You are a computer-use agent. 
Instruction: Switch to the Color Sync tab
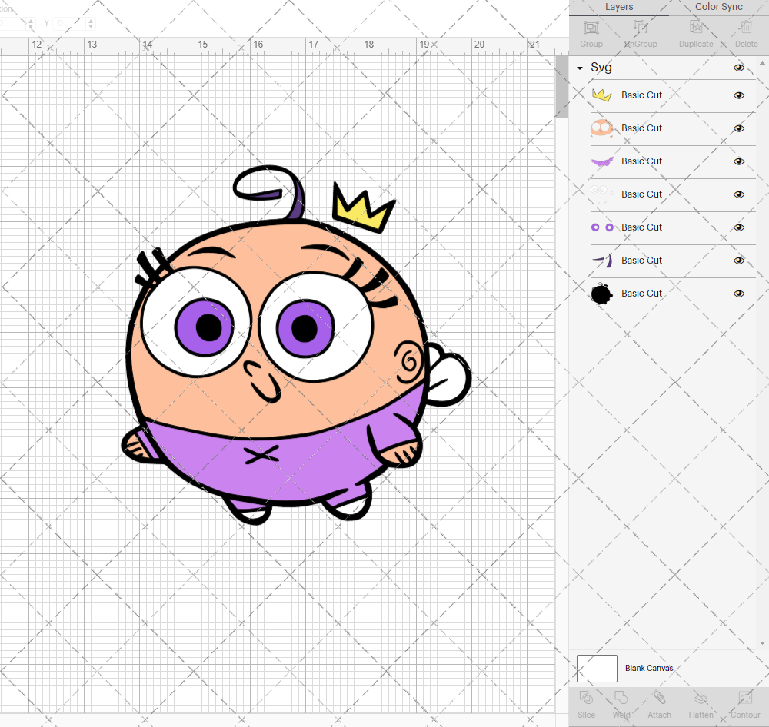(718, 7)
